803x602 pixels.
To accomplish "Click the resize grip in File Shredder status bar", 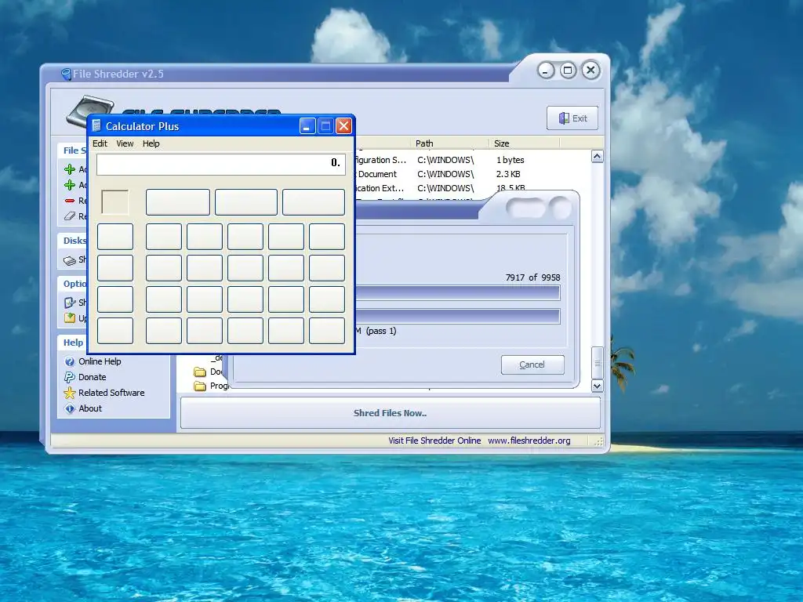I will (x=598, y=441).
